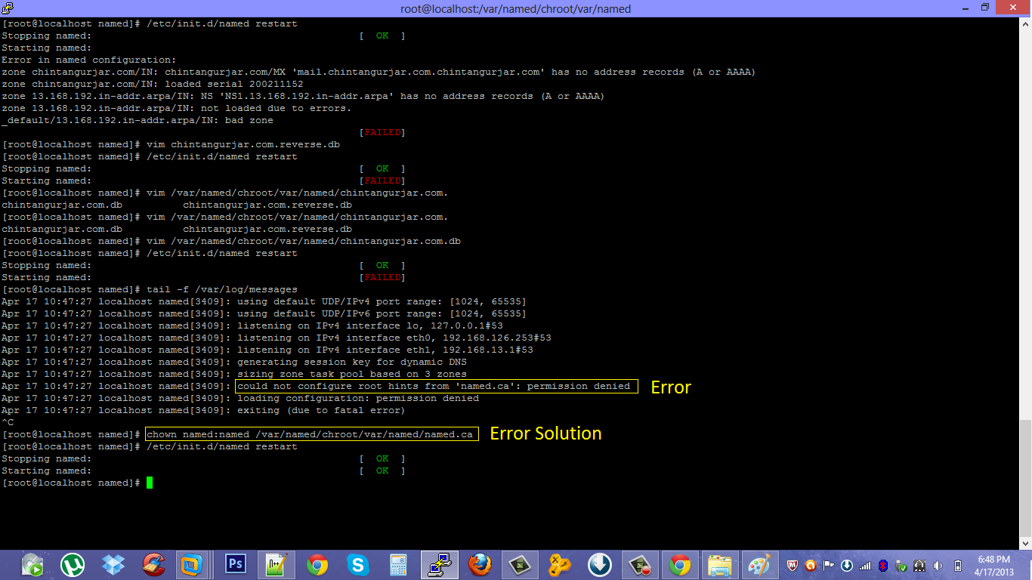The image size is (1032, 580).
Task: Launch Mozilla Firefox
Action: click(x=480, y=564)
